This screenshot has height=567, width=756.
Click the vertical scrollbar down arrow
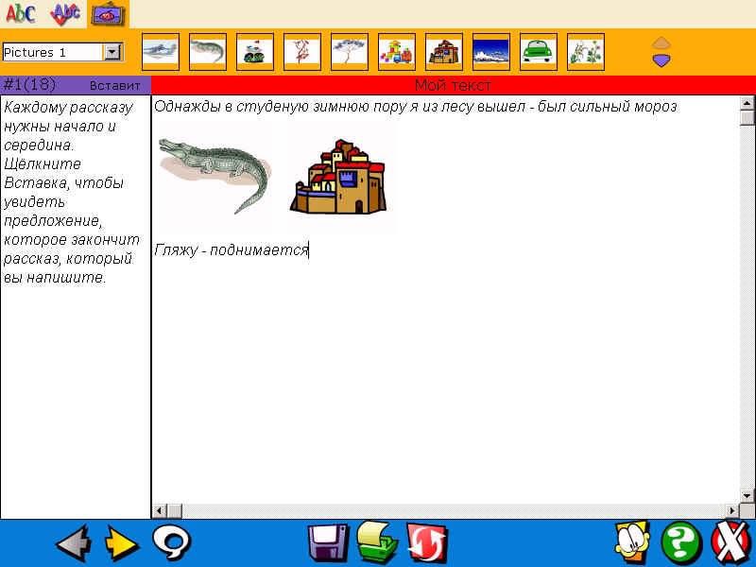[747, 495]
